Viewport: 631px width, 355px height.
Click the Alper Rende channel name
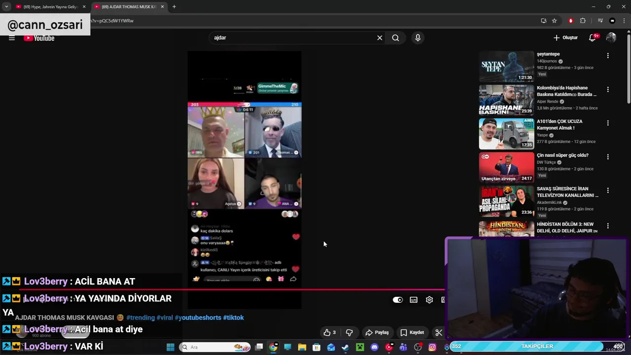click(x=547, y=102)
